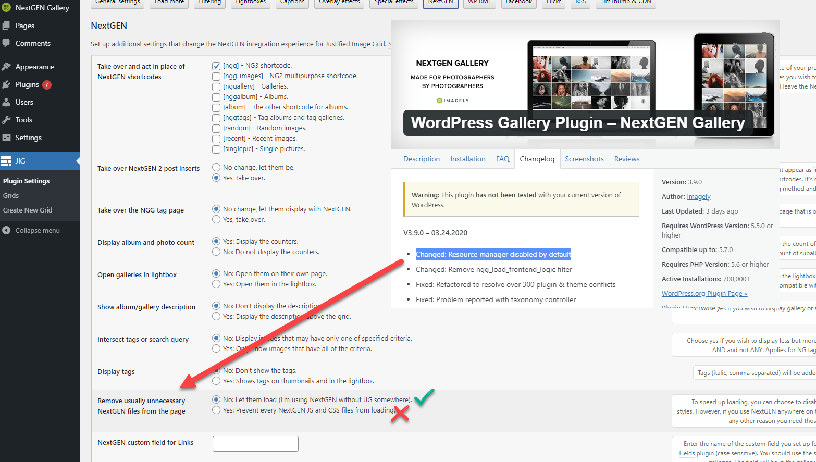Click the Tools wrench icon
This screenshot has width=816, height=462.
(x=6, y=120)
